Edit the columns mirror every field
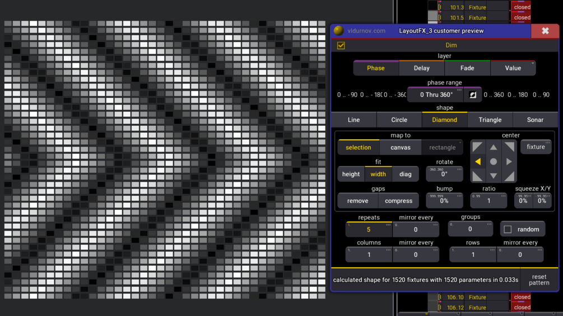Image resolution: width=563 pixels, height=316 pixels. pyautogui.click(x=416, y=254)
